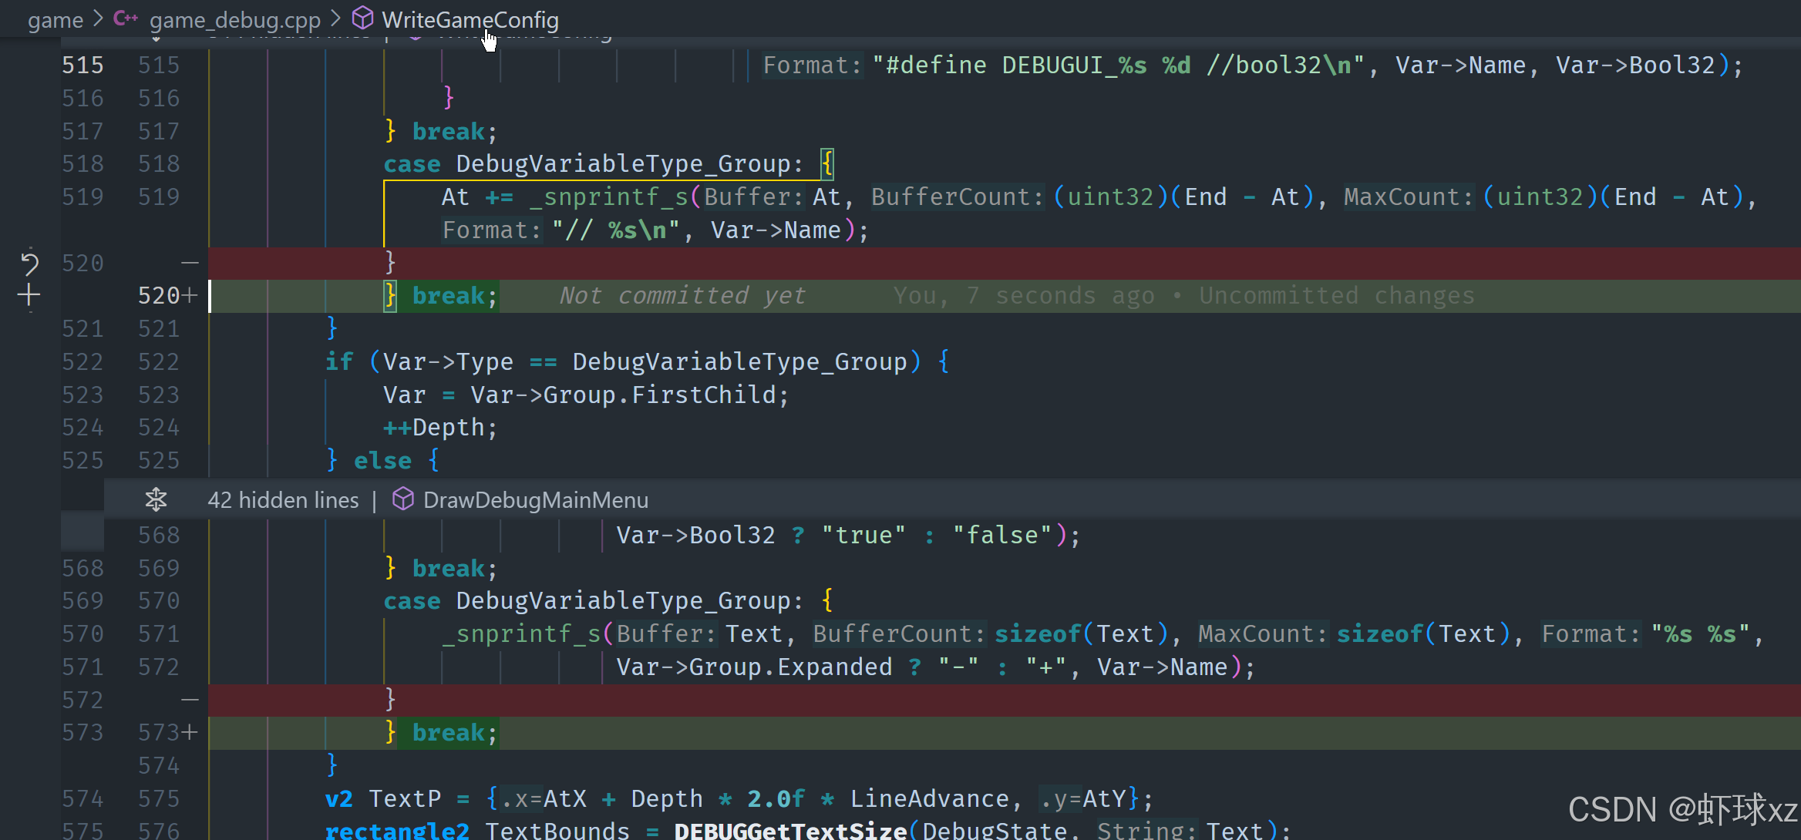Click line number 515 in left gutter
1801x840 pixels.
(x=82, y=66)
